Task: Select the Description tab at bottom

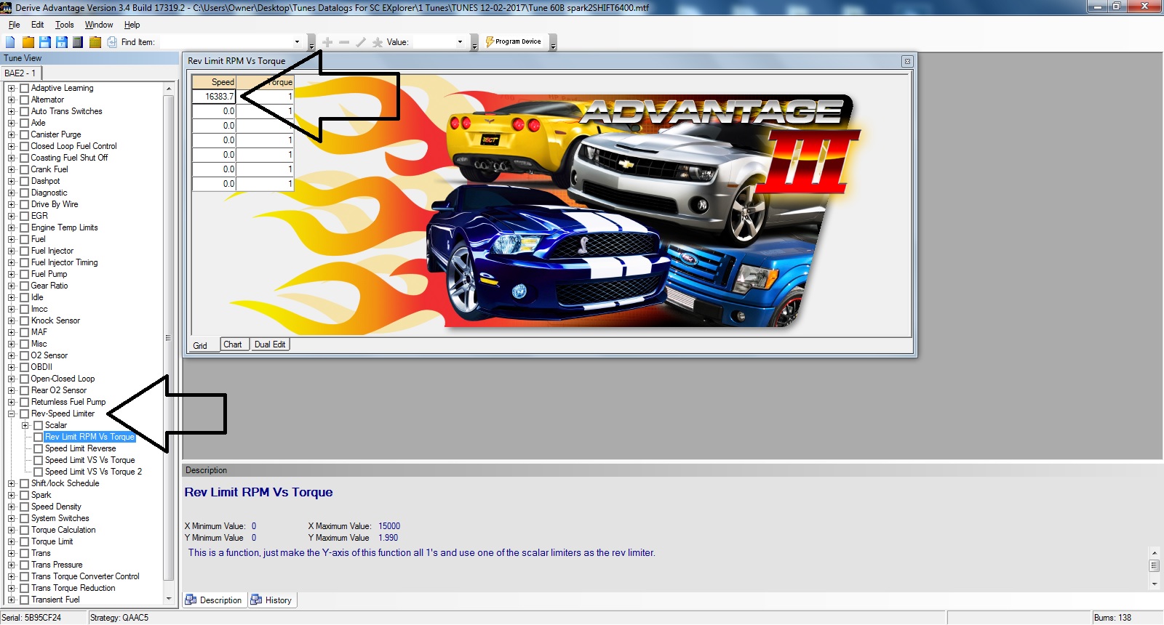Action: pos(214,600)
